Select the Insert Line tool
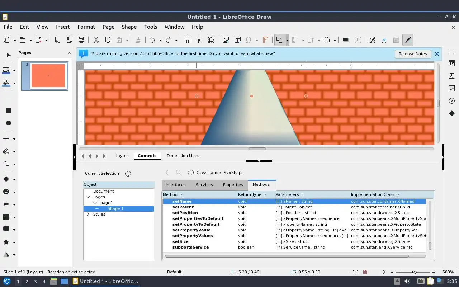This screenshot has height=287, width=459. [x=9, y=98]
